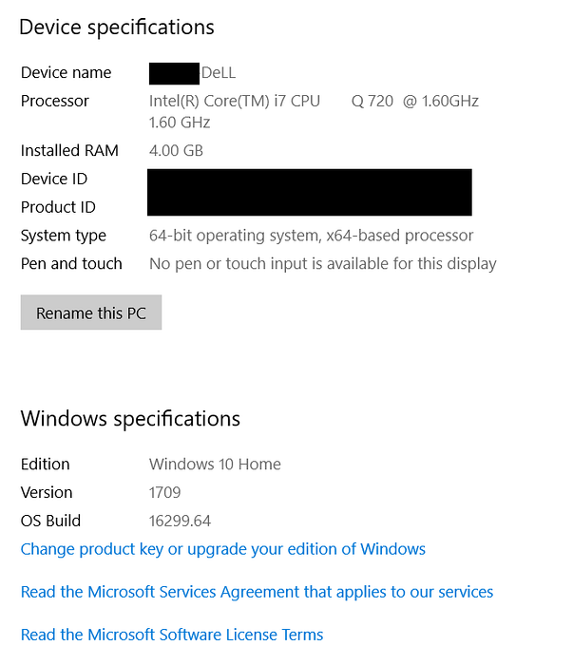Click the Pen and touch label
573x665 pixels.
pyautogui.click(x=71, y=263)
